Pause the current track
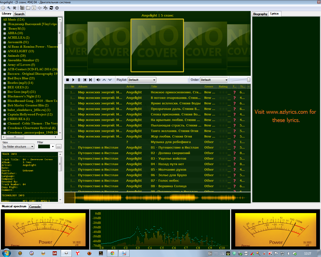Viewport: 321px width, 257px height. pos(79,80)
